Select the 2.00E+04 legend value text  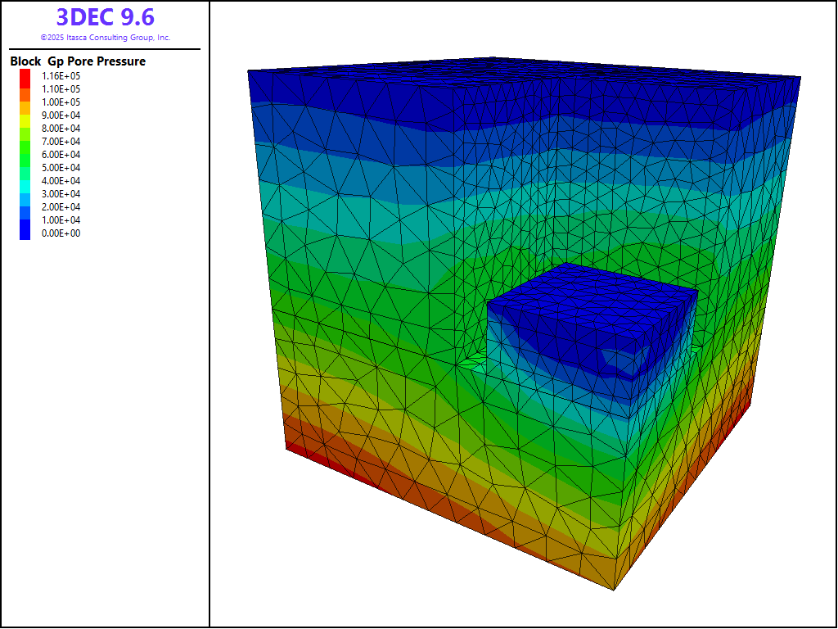61,207
